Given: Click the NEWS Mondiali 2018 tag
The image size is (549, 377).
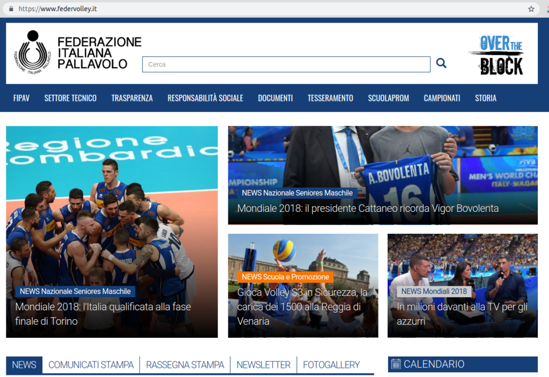Looking at the screenshot, I should (434, 291).
